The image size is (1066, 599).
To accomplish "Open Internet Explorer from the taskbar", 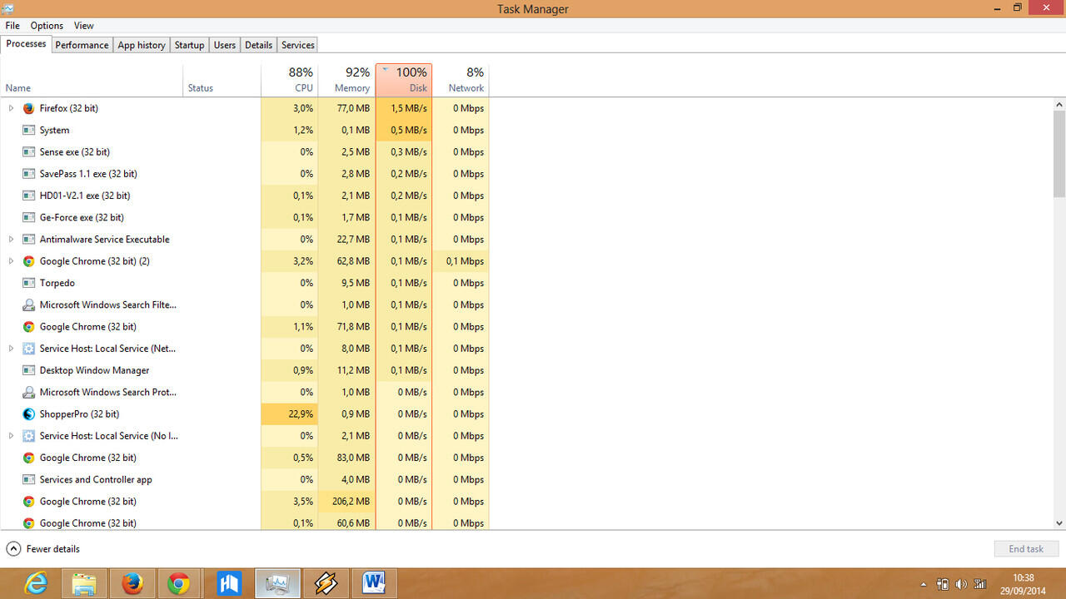I will click(x=36, y=584).
